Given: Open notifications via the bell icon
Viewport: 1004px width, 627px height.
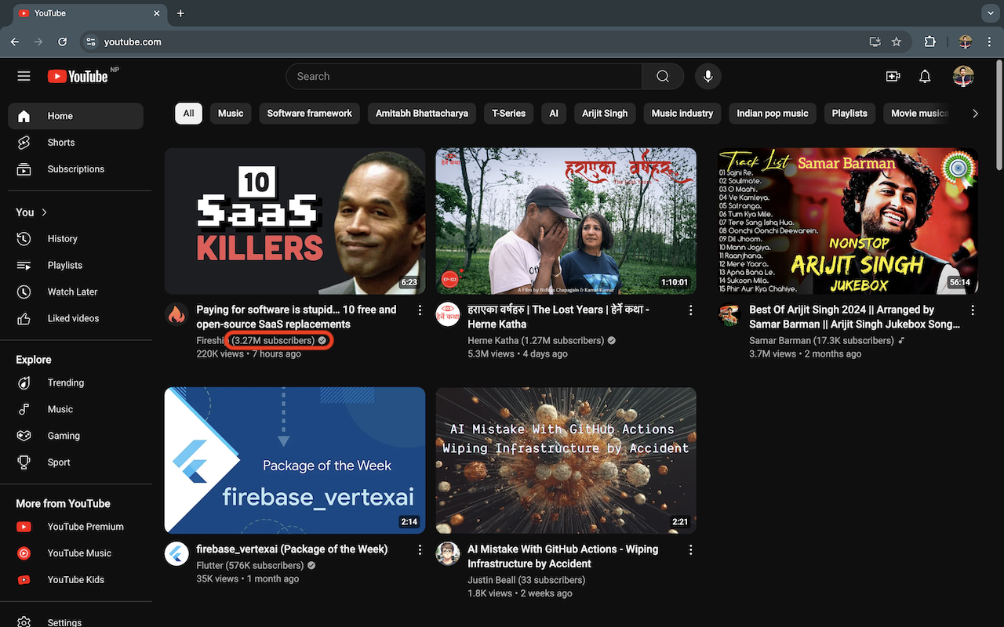Looking at the screenshot, I should click(x=924, y=76).
